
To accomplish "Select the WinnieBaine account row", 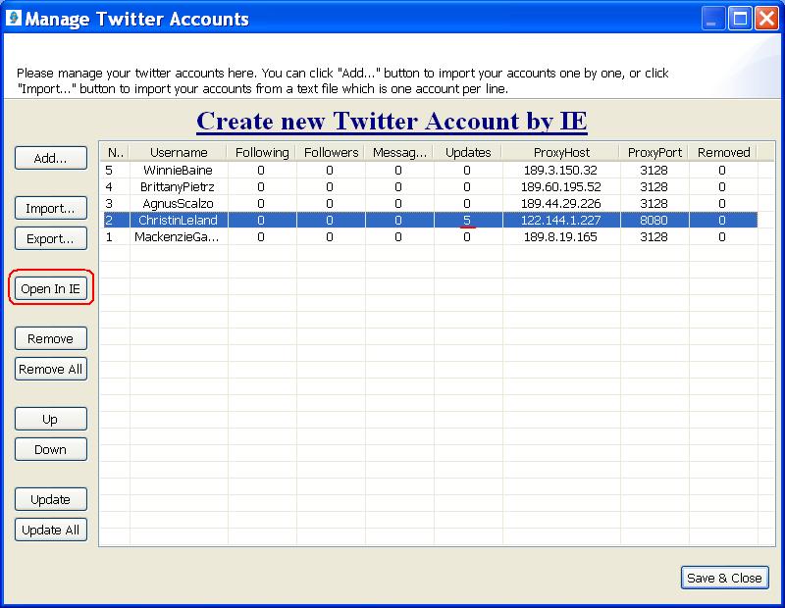I will point(431,170).
